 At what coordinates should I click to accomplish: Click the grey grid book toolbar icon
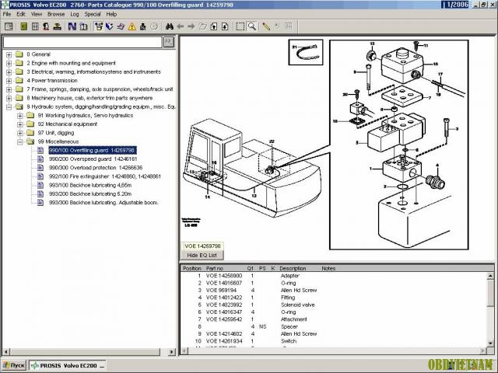[35, 26]
